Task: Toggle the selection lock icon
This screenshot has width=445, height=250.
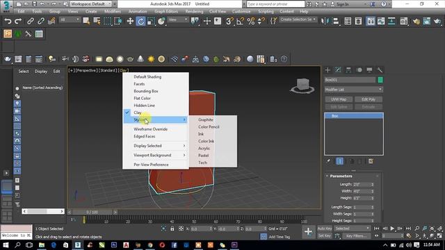Action: point(172,228)
